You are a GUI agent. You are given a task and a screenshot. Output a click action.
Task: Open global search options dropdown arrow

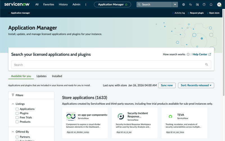pos(175,4)
